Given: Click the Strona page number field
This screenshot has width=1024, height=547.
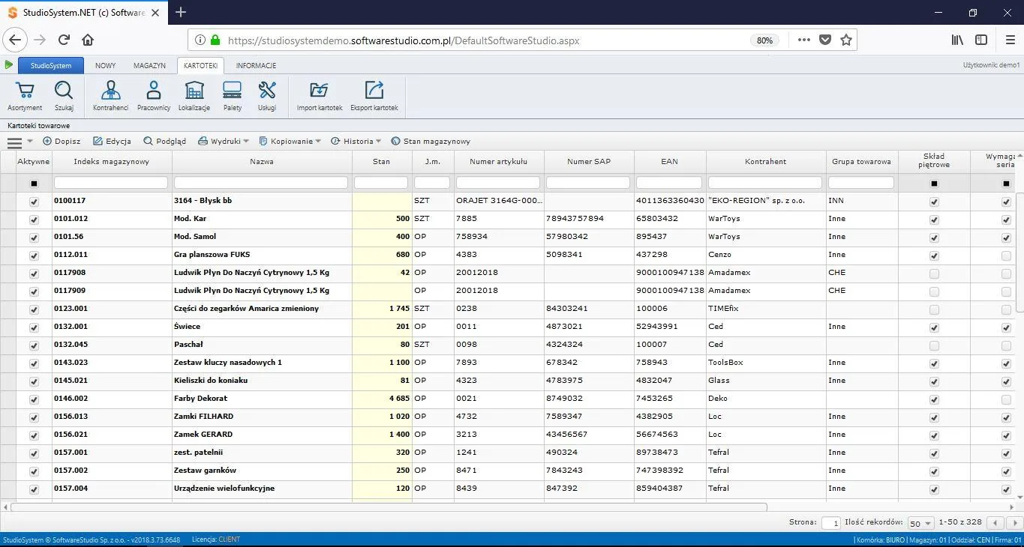Looking at the screenshot, I should [x=830, y=523].
